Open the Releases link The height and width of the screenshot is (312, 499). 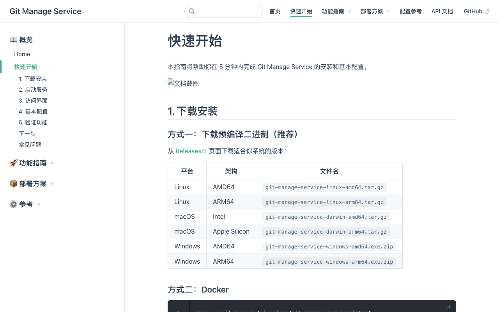[x=188, y=151]
